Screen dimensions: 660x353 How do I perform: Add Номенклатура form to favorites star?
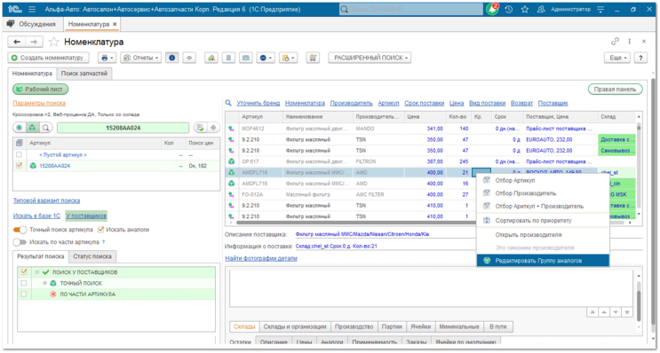53,42
